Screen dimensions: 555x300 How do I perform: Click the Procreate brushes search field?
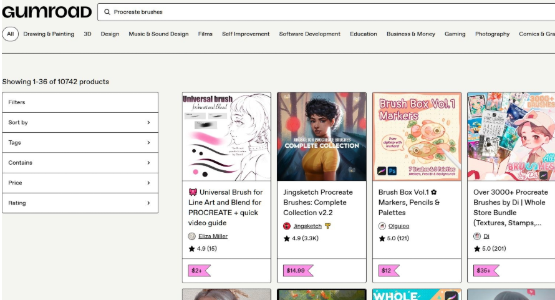pos(326,12)
